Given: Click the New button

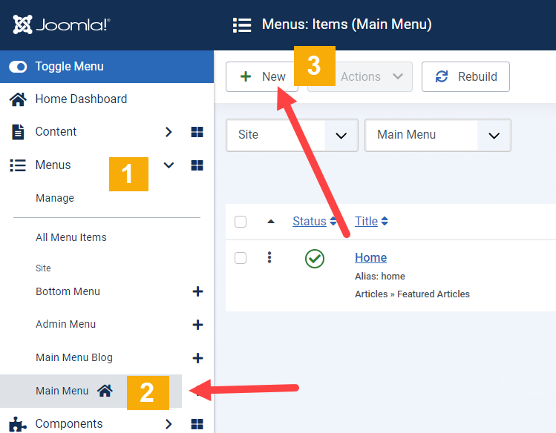Looking at the screenshot, I should tap(262, 76).
